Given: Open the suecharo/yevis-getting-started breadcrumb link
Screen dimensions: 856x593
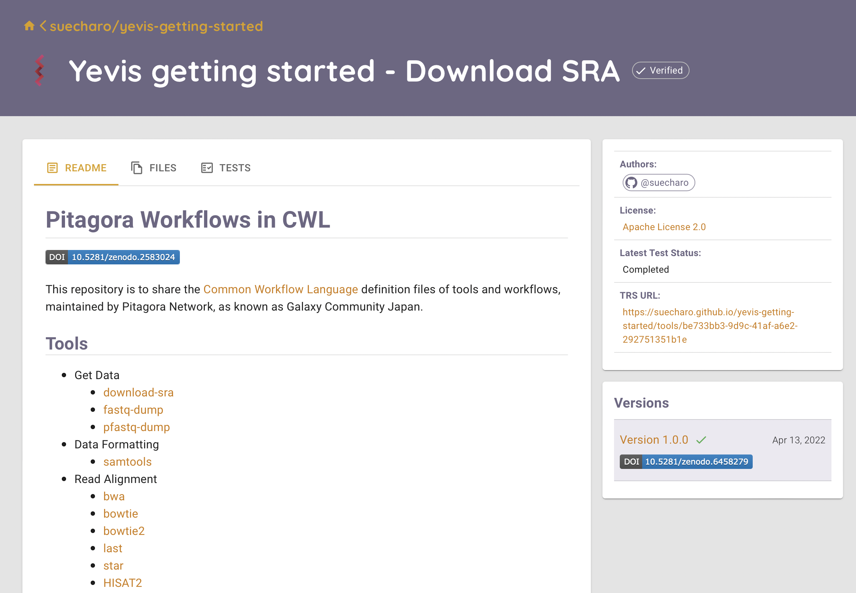Looking at the screenshot, I should [x=156, y=26].
